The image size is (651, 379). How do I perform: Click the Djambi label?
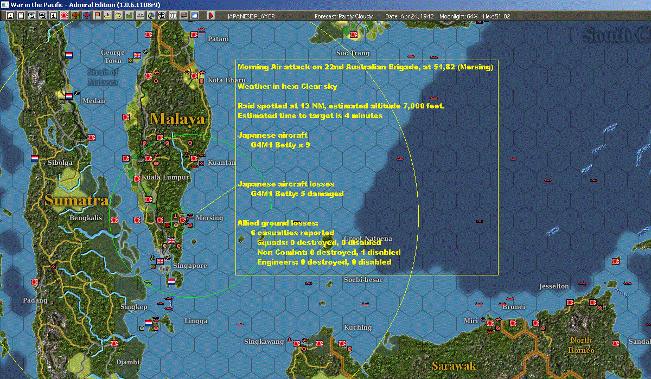tap(128, 362)
